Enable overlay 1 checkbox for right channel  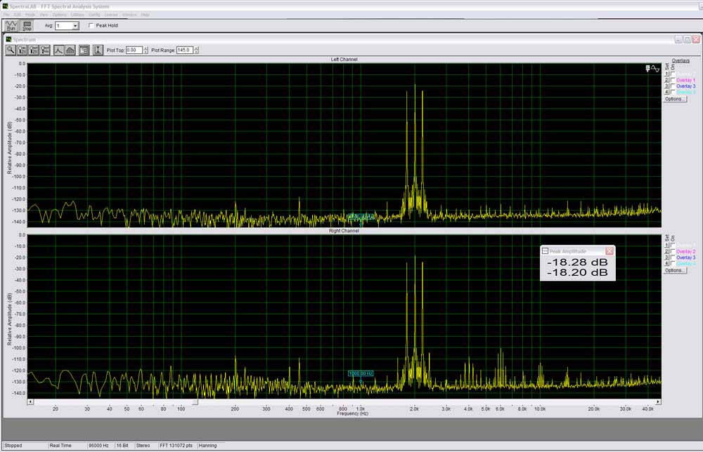673,246
